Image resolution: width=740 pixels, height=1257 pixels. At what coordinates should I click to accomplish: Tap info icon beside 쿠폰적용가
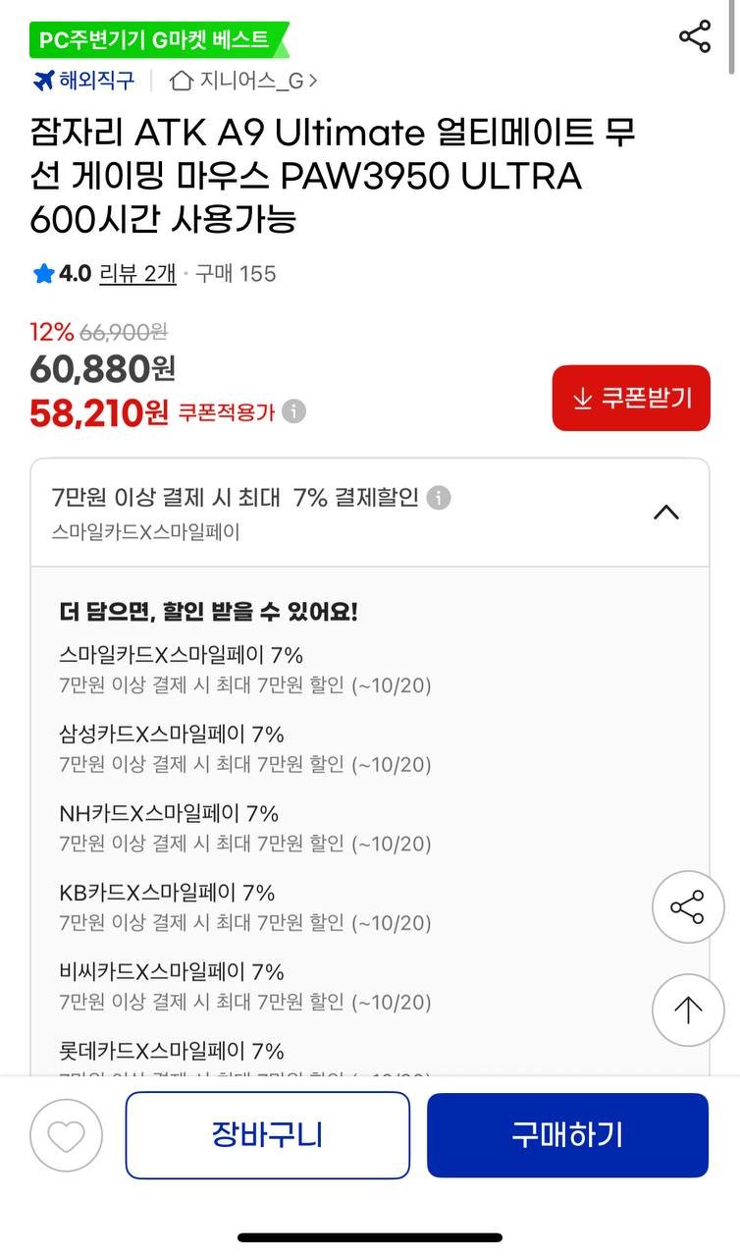(293, 411)
